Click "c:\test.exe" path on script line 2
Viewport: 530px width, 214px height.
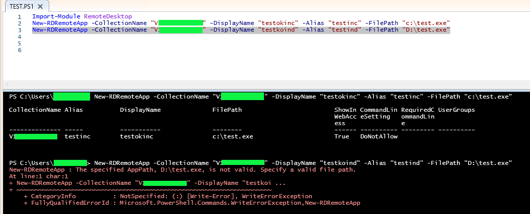coord(426,23)
